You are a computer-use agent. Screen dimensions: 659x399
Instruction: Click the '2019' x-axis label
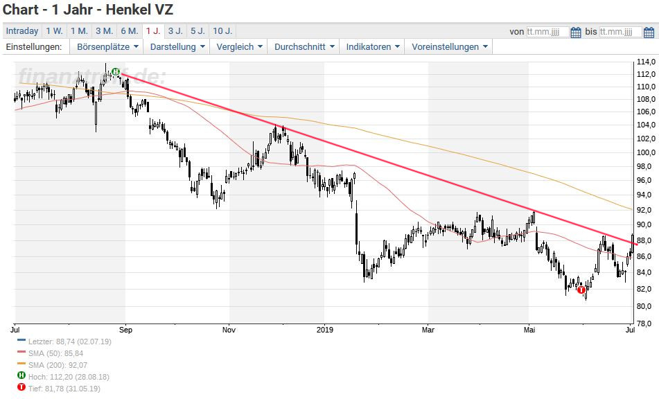pos(324,330)
